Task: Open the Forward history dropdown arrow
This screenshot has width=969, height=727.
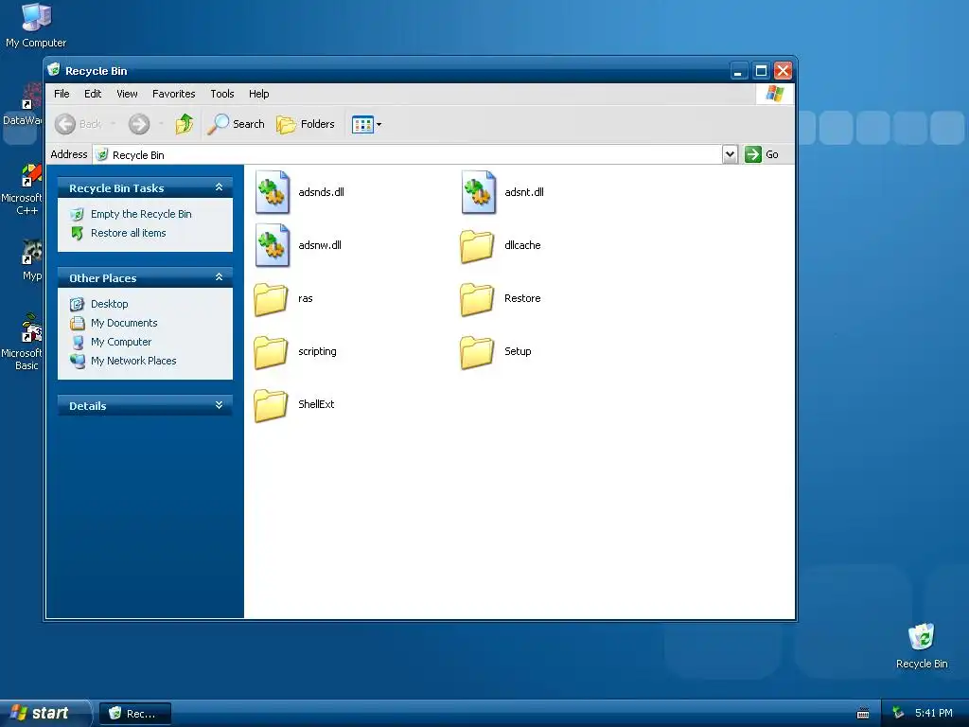Action: point(161,124)
